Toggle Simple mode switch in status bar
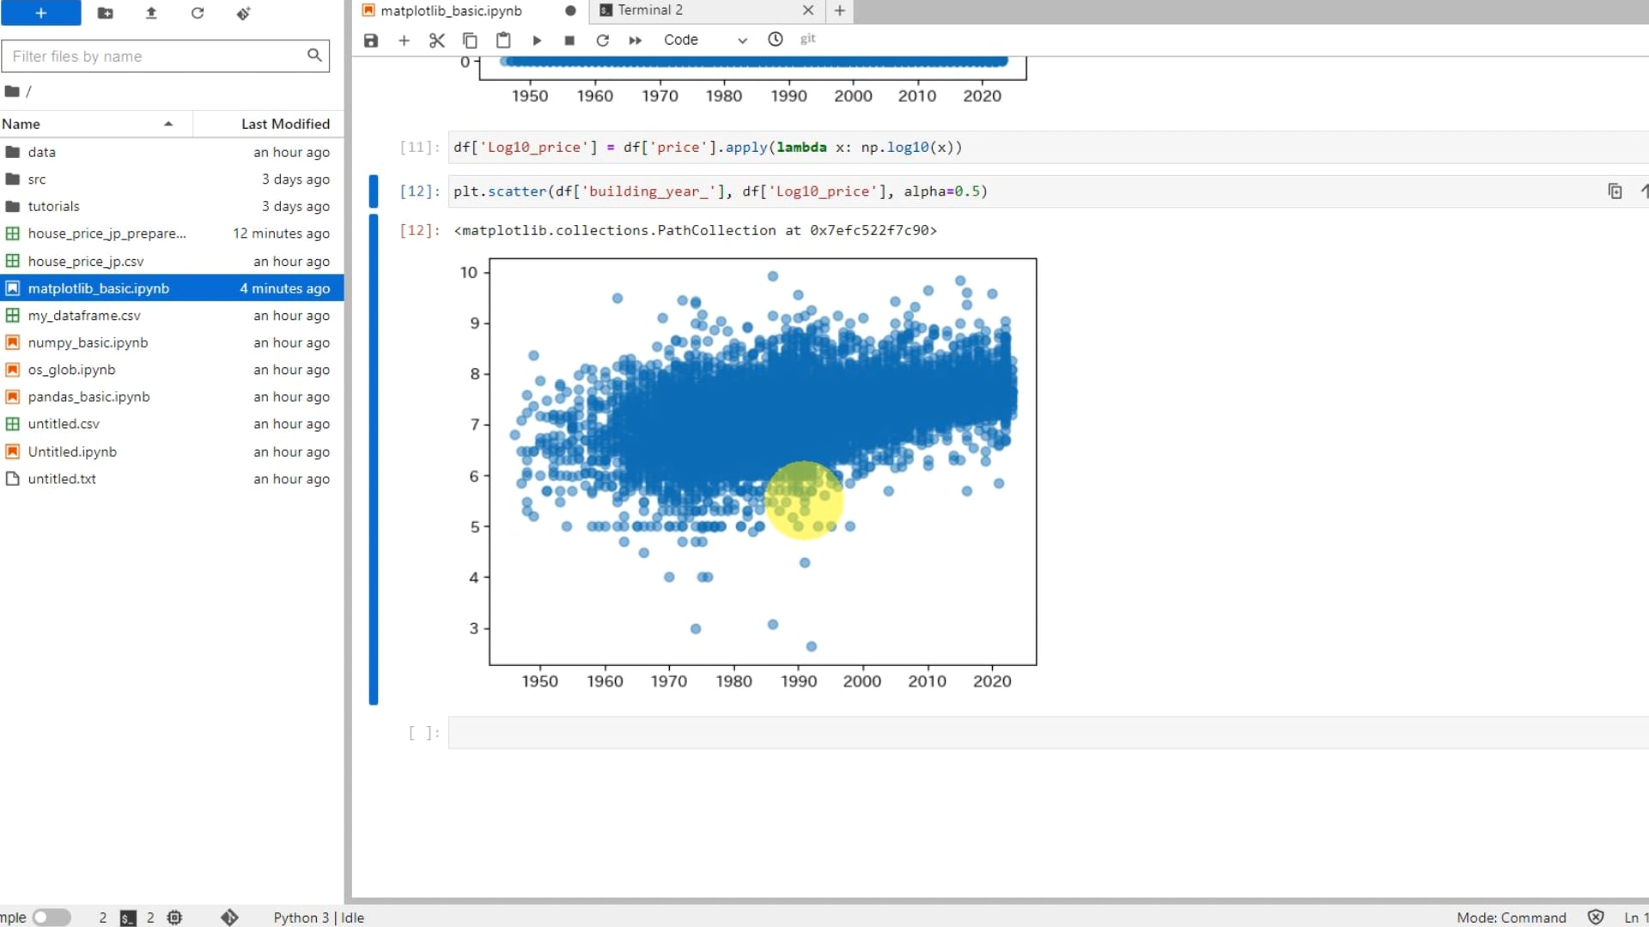The image size is (1649, 927). 52,918
